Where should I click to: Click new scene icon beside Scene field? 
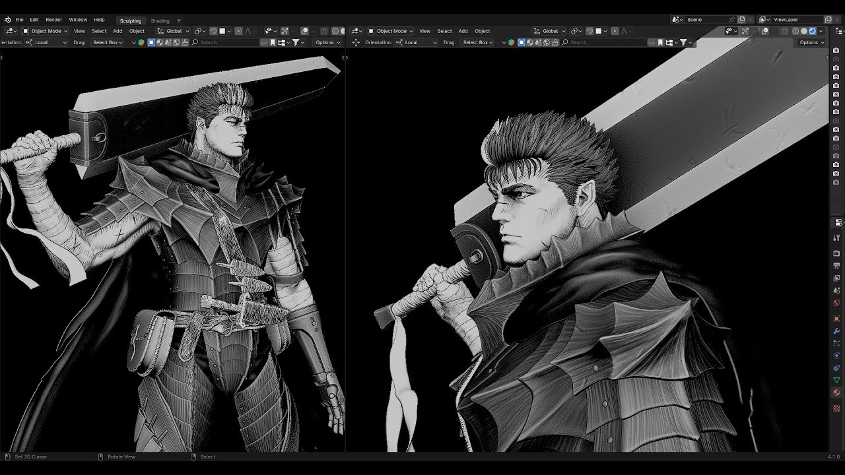tap(741, 20)
